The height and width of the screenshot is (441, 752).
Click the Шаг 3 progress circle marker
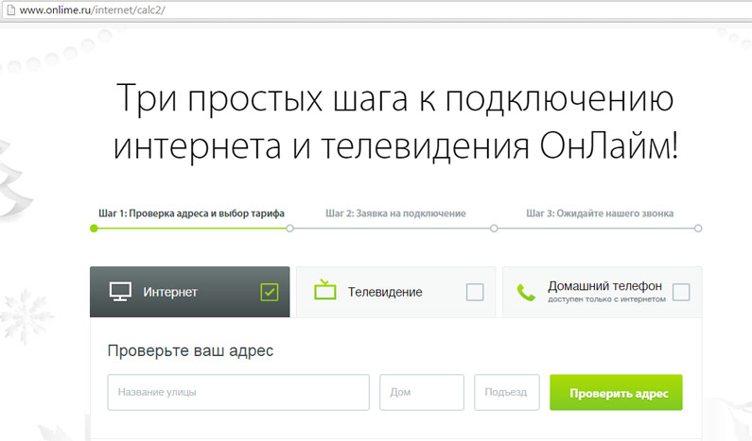coord(494,229)
